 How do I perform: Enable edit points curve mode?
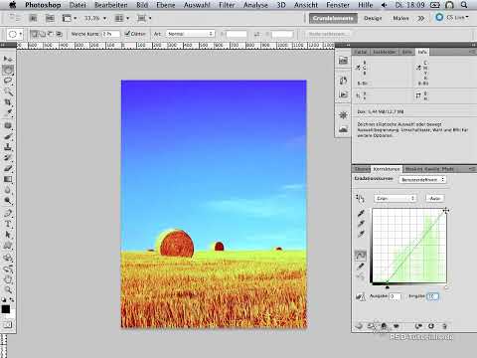coord(361,256)
